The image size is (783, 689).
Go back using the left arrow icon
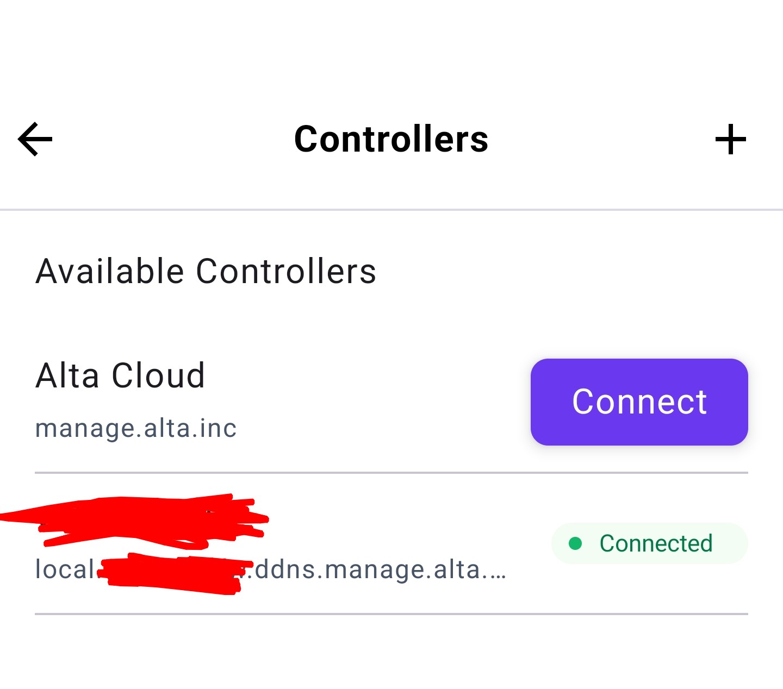coord(35,139)
